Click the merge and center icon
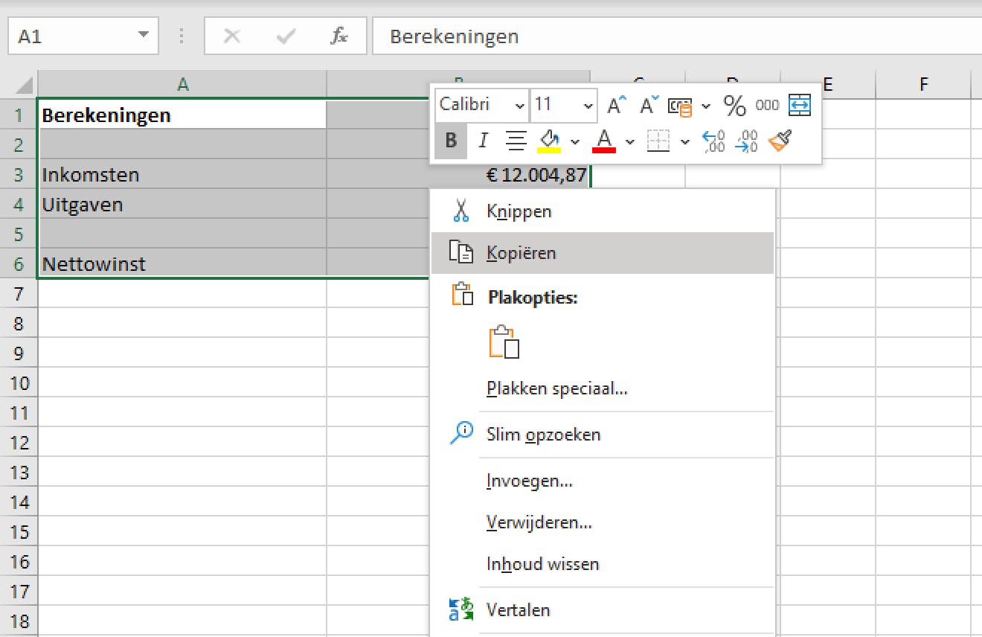The width and height of the screenshot is (982, 637). [x=799, y=106]
